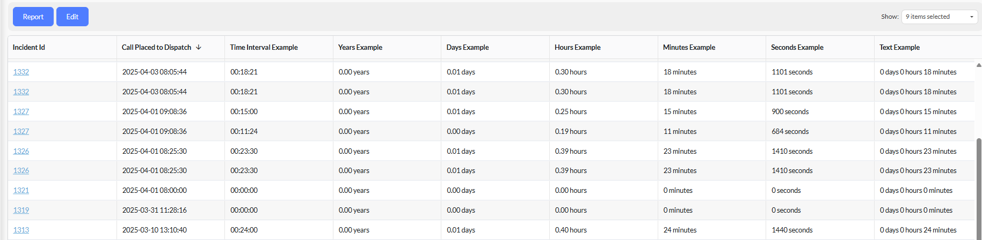Select the Seconds Example column header

tap(797, 47)
